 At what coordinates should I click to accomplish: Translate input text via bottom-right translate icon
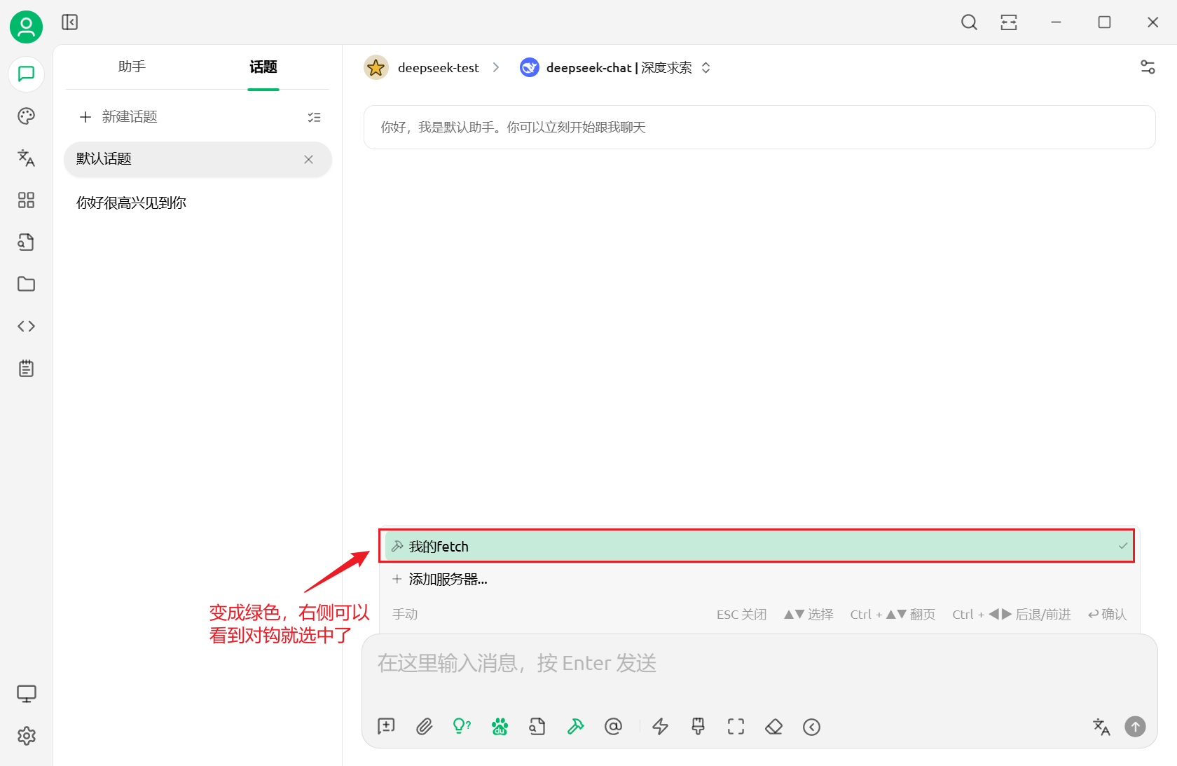tap(1101, 727)
